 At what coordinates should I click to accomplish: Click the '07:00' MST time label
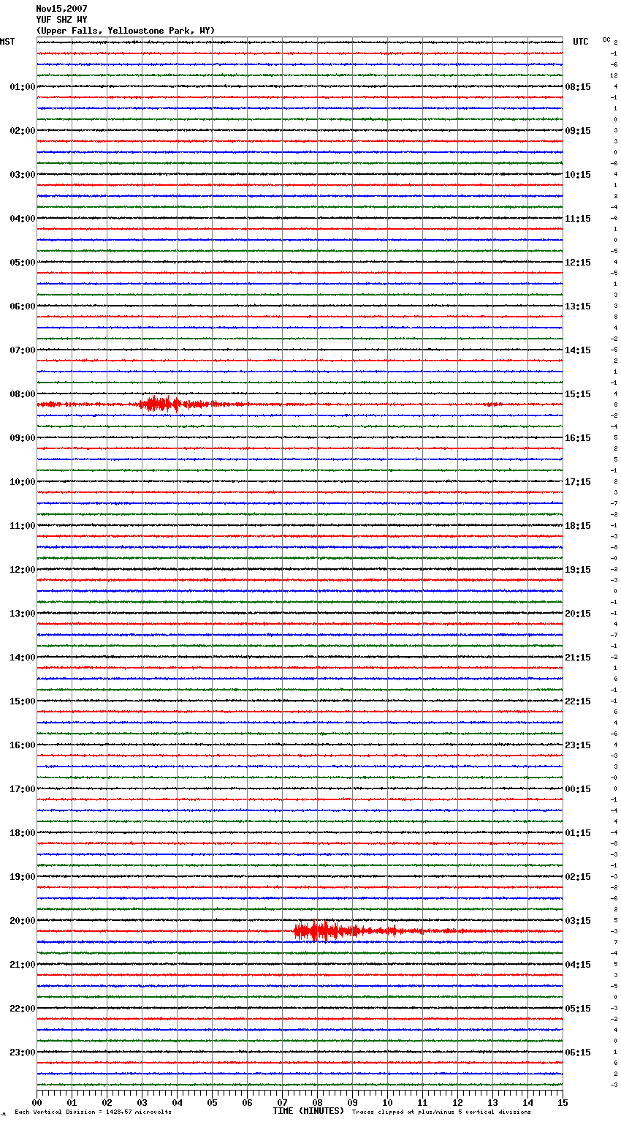pos(23,350)
